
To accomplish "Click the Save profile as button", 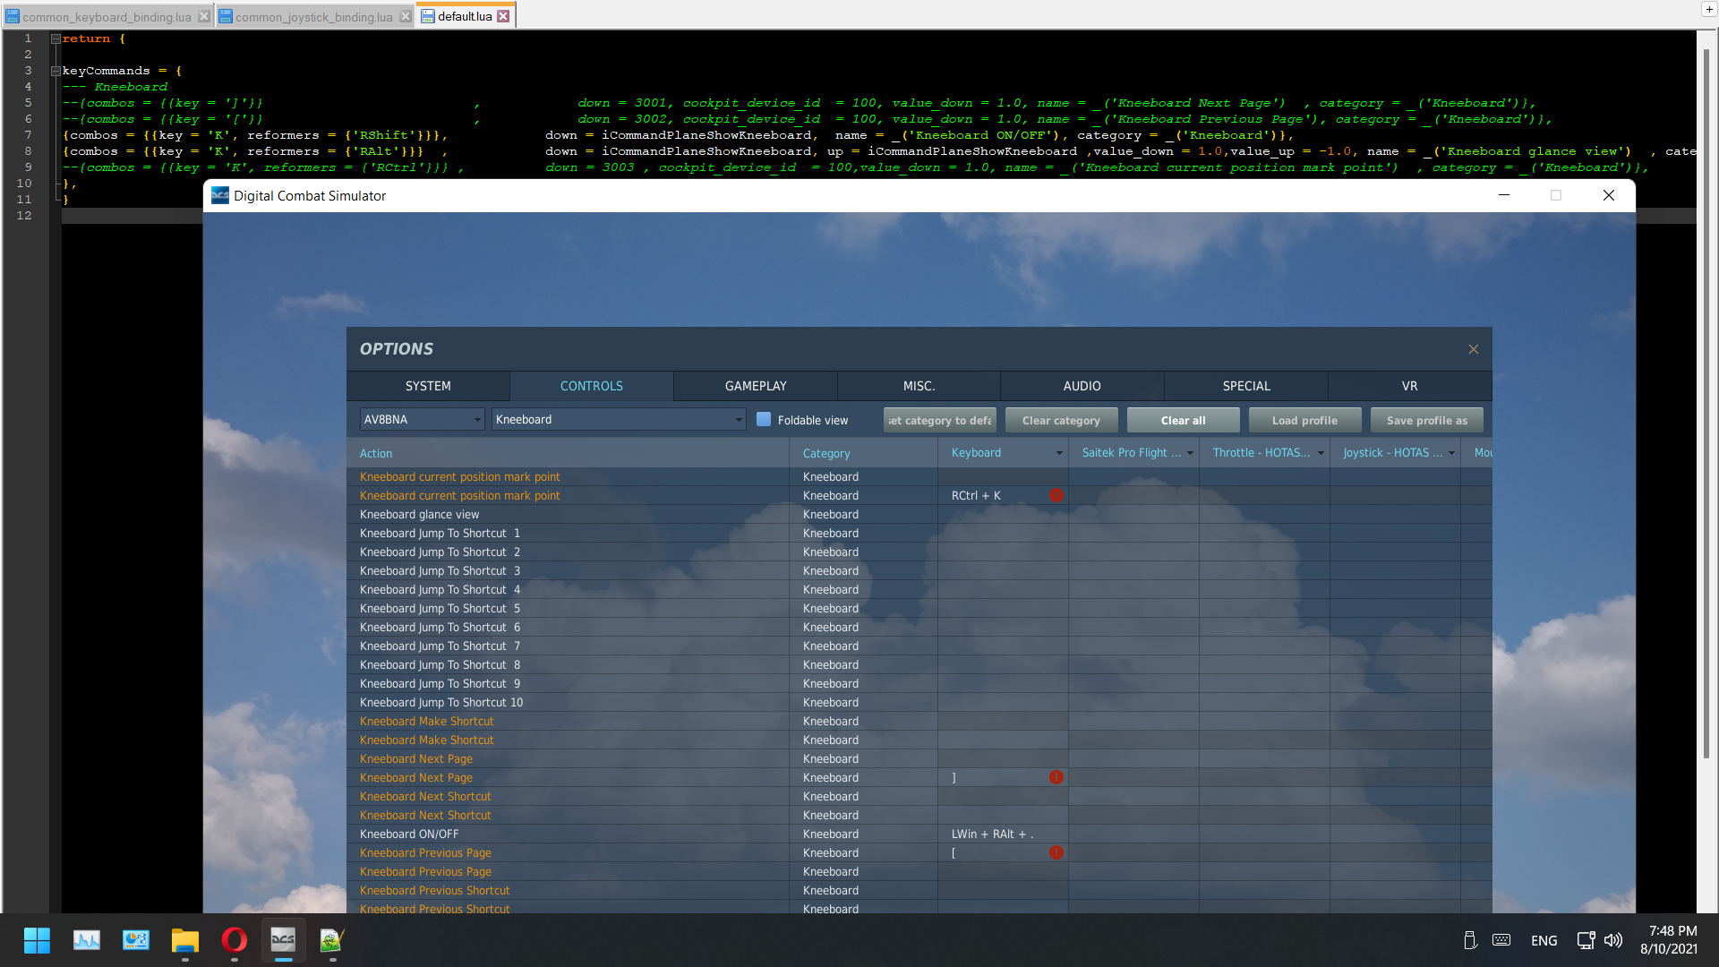I will pos(1427,420).
